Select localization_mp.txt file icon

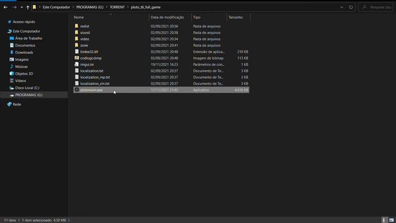click(77, 77)
